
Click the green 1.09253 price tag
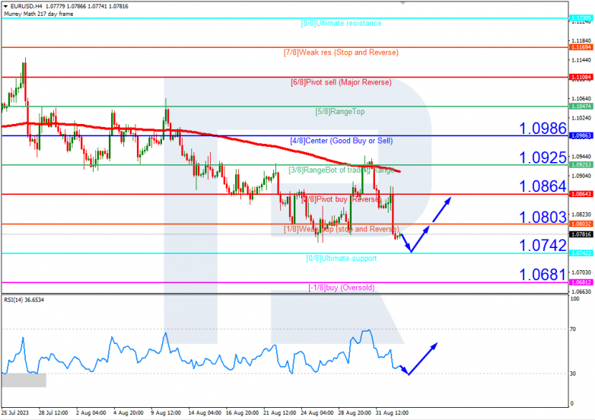(581, 164)
